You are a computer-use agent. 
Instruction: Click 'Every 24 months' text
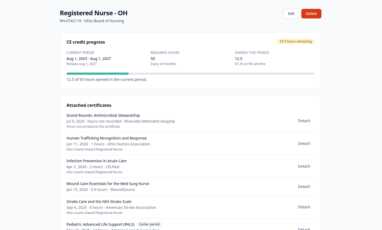[163, 64]
